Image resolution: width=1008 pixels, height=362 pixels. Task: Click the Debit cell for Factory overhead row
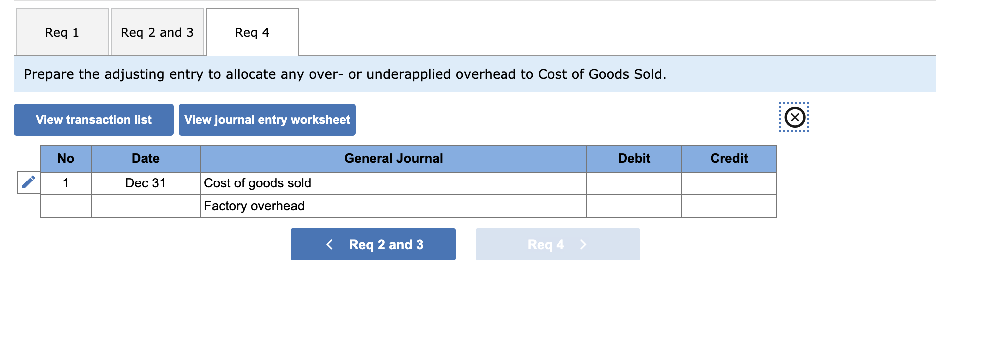point(633,206)
